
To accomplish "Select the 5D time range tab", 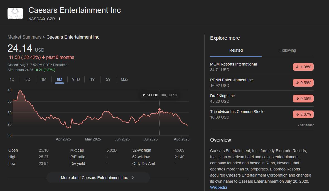I will pos(28,79).
